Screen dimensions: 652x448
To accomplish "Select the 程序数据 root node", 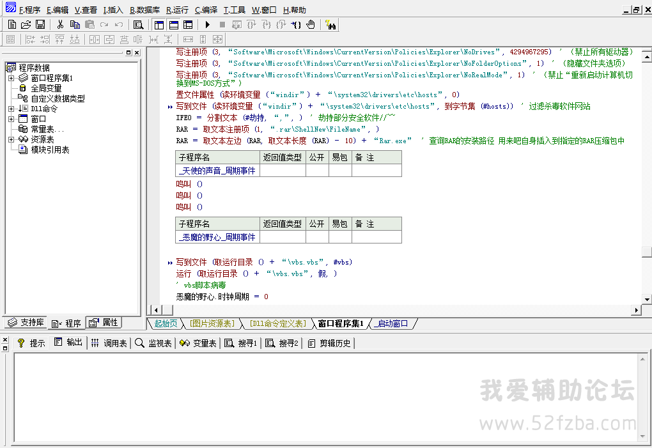I will pos(34,67).
